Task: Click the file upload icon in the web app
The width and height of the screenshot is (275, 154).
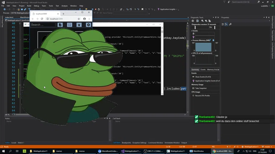Action: coord(60,25)
